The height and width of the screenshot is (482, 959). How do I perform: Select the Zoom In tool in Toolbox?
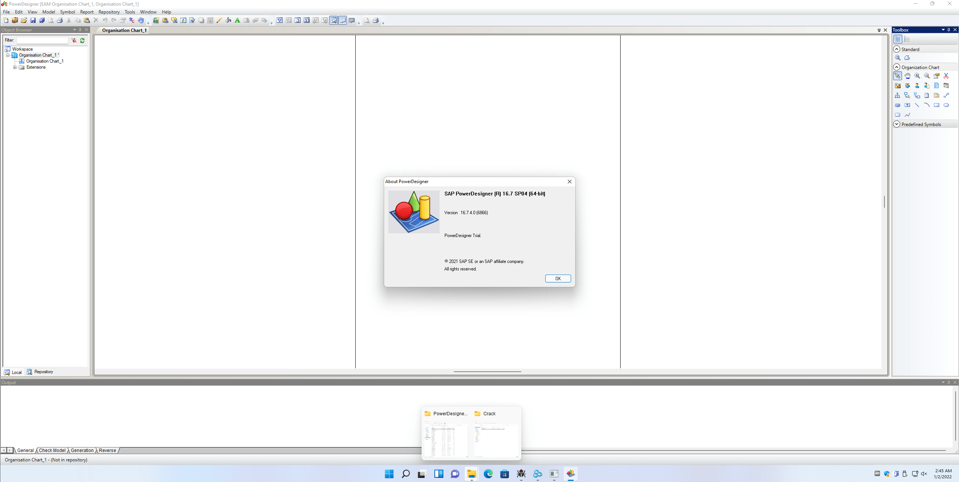(x=917, y=76)
